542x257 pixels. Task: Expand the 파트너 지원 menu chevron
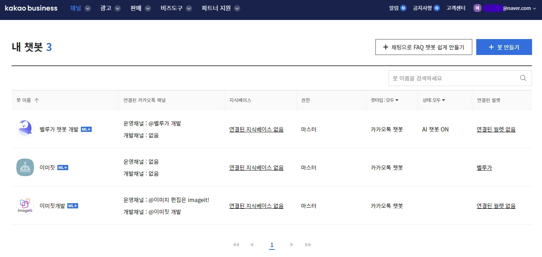tap(237, 8)
